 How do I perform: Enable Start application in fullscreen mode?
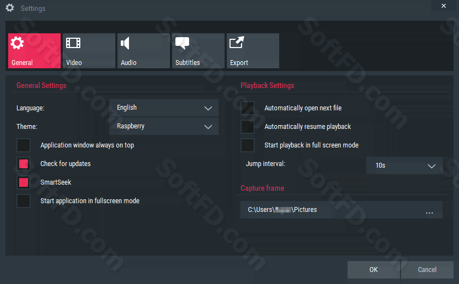pos(23,201)
